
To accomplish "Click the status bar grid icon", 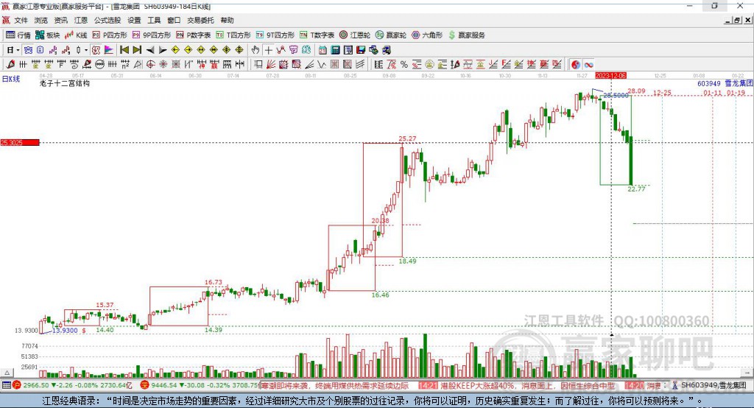I will 6,385.
